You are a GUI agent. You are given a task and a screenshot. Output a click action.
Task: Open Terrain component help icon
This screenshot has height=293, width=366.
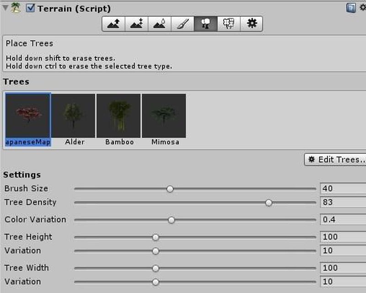(x=351, y=8)
